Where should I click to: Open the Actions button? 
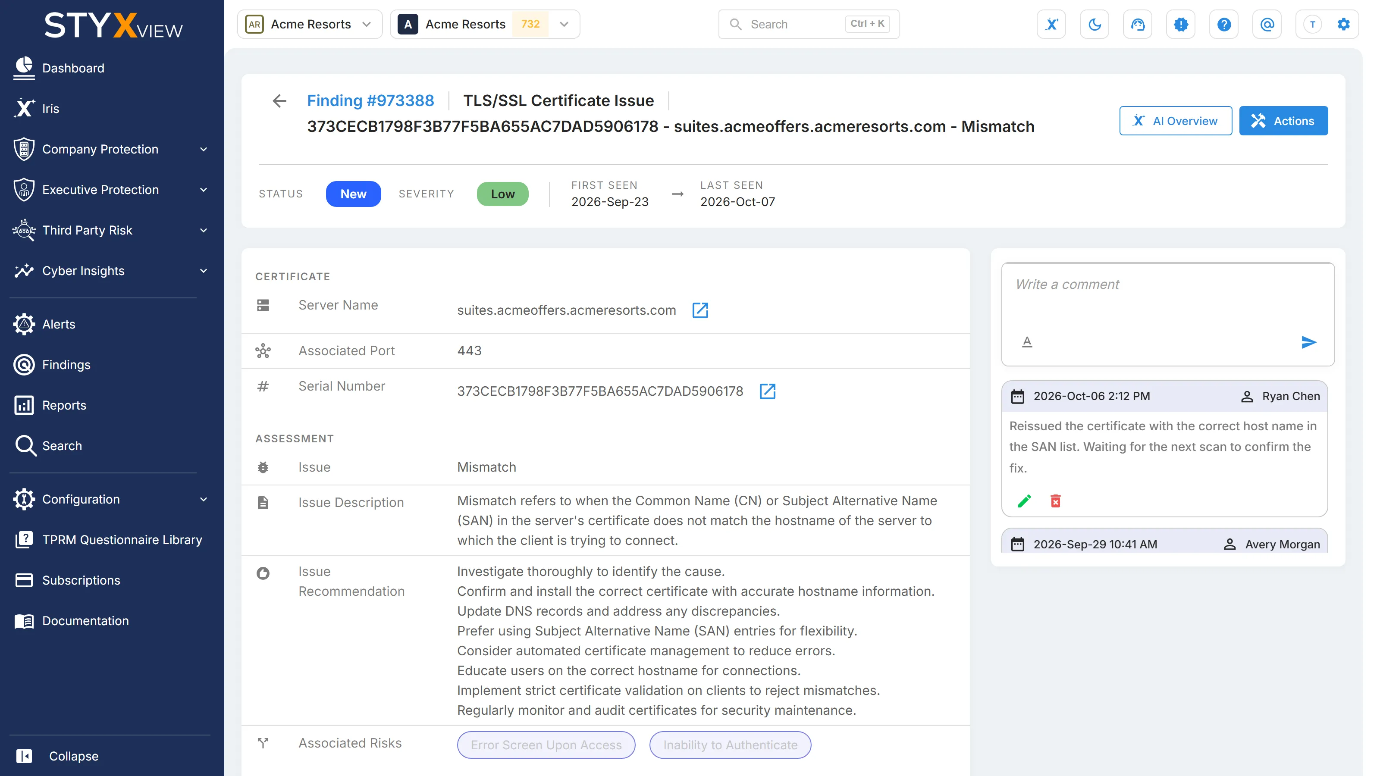tap(1283, 121)
